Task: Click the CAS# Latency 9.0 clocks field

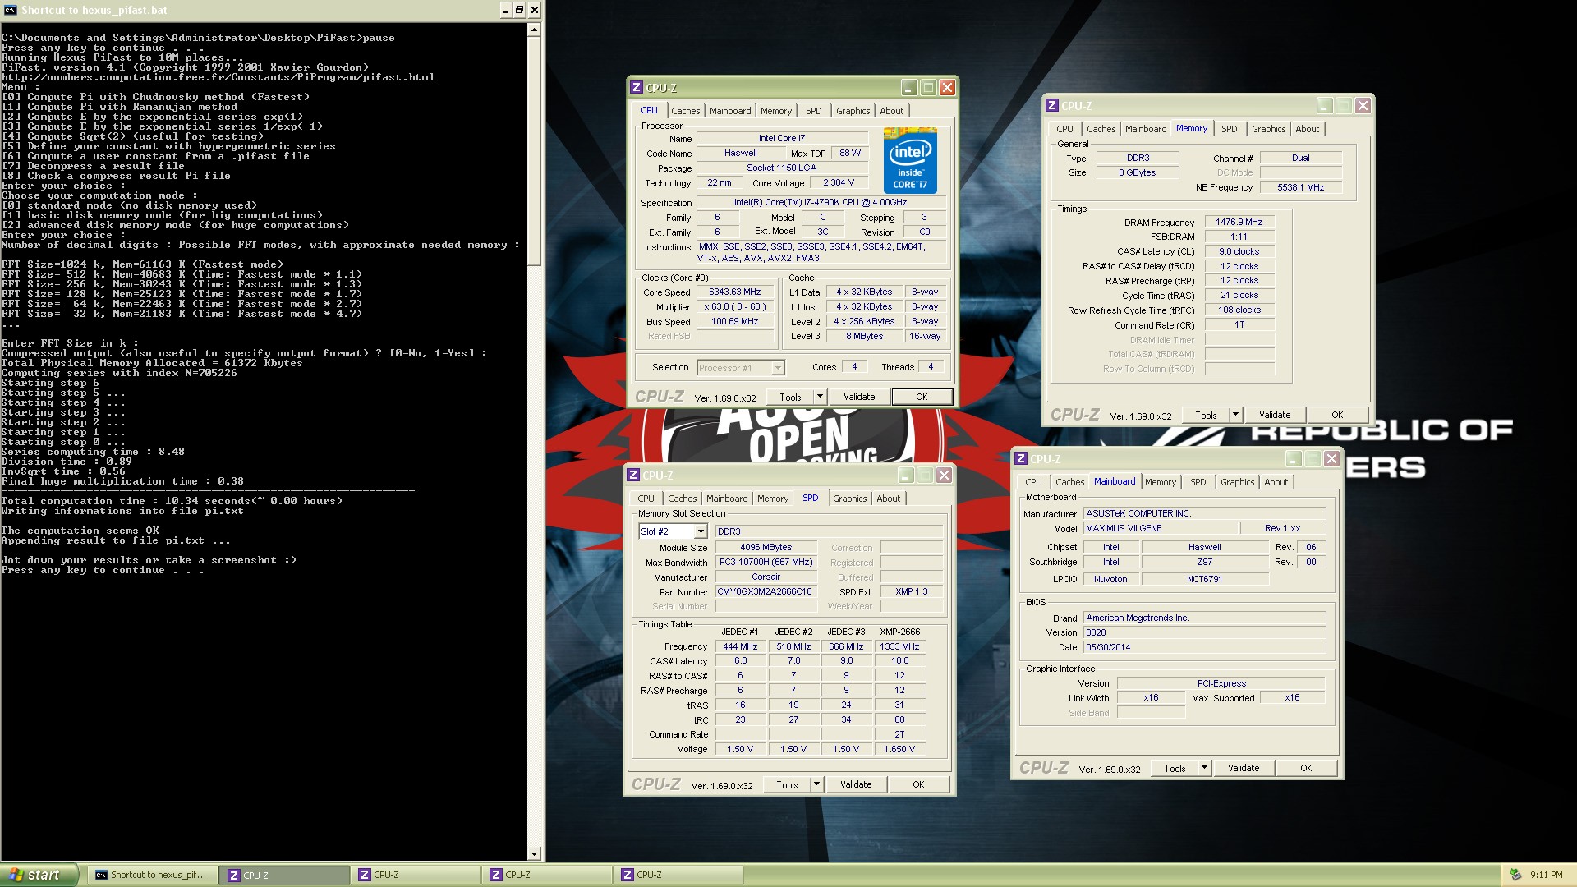Action: coord(1239,252)
